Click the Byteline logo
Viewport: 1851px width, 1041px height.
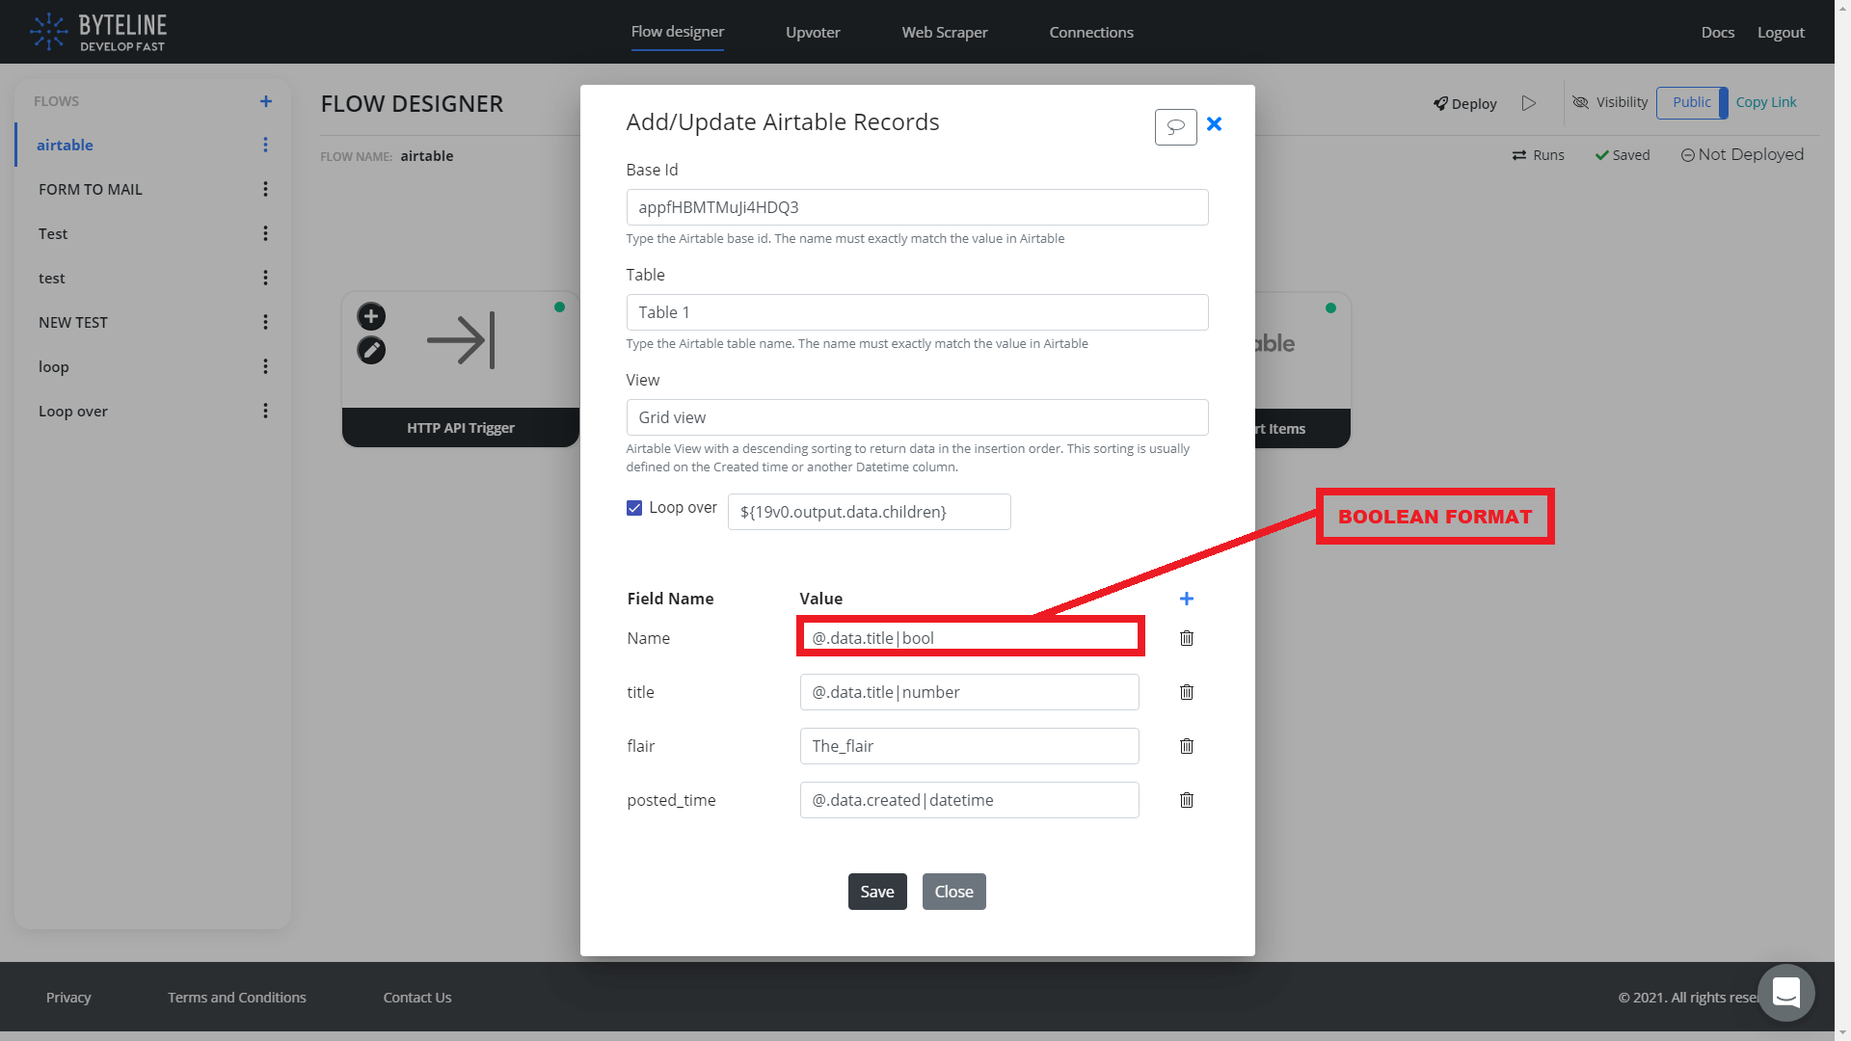(x=98, y=32)
